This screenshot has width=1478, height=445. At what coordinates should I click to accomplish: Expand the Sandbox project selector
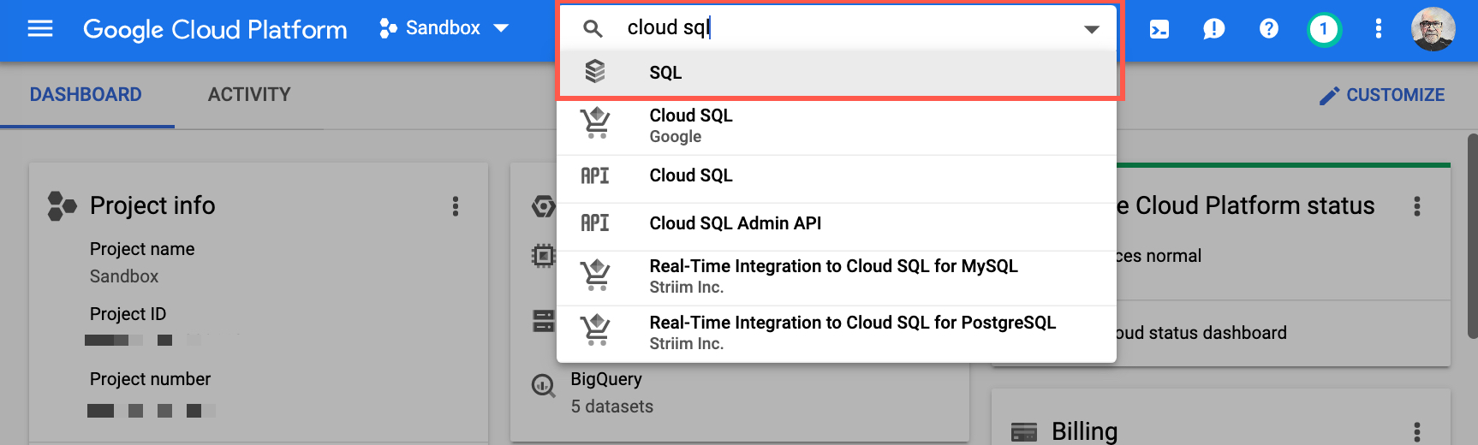tap(444, 28)
